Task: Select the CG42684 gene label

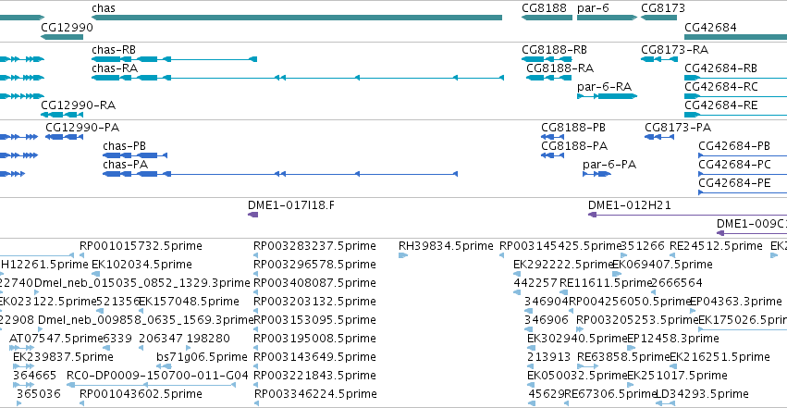Action: click(x=710, y=27)
